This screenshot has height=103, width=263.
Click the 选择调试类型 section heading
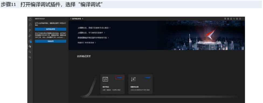coord(84,56)
